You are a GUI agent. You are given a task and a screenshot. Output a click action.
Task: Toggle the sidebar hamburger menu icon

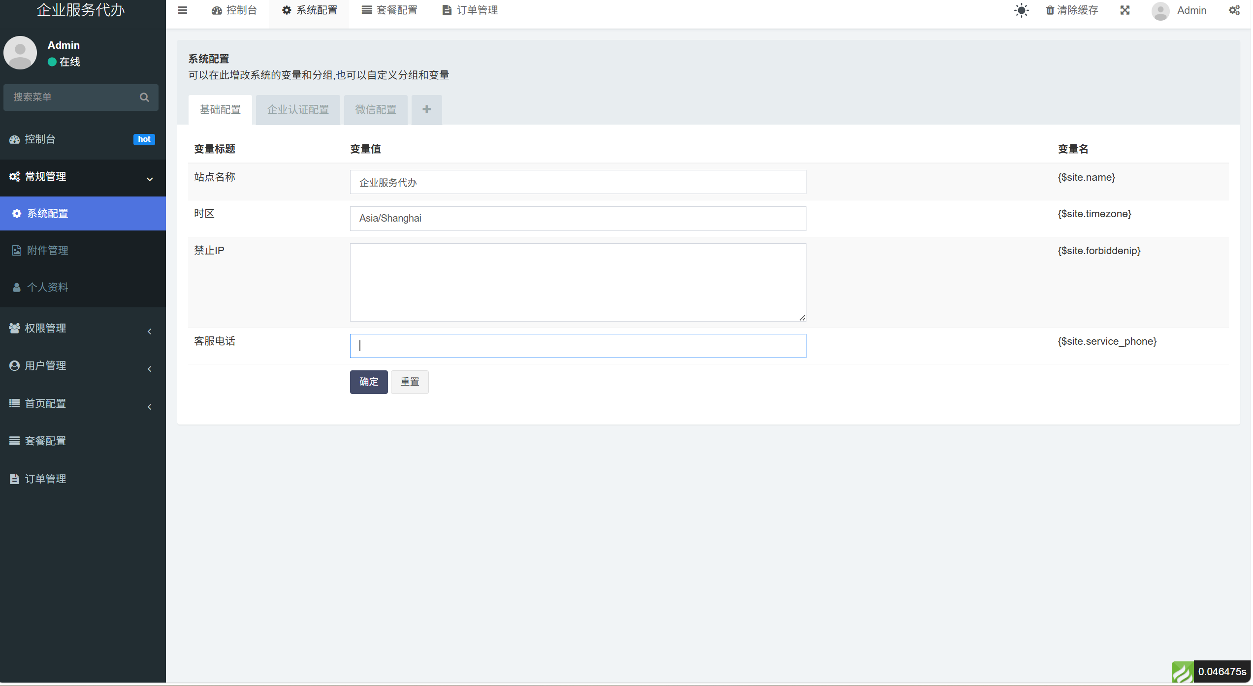(x=182, y=10)
